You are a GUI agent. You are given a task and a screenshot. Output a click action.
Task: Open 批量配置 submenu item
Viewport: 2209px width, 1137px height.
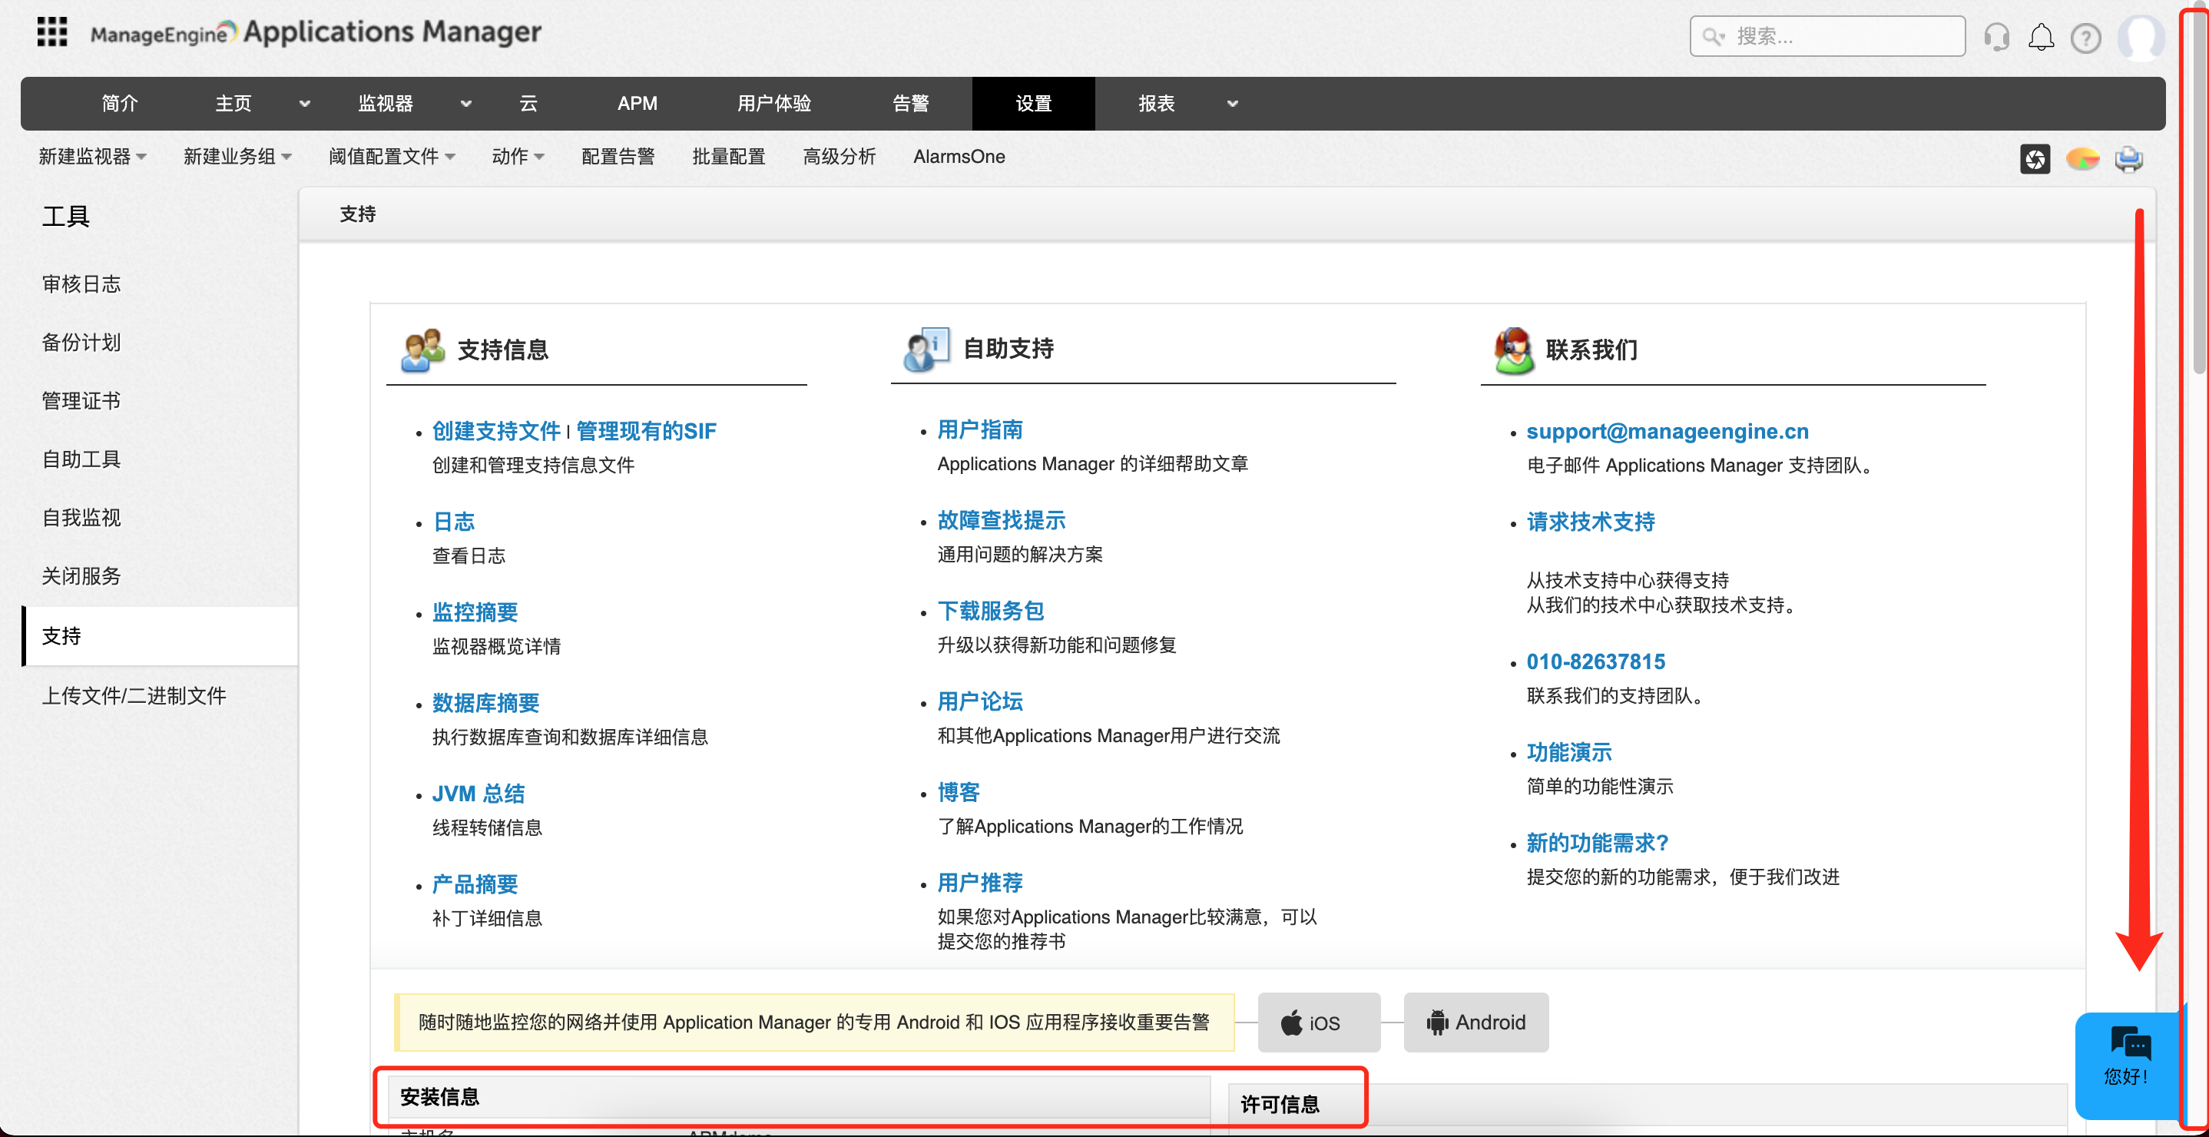pos(728,157)
